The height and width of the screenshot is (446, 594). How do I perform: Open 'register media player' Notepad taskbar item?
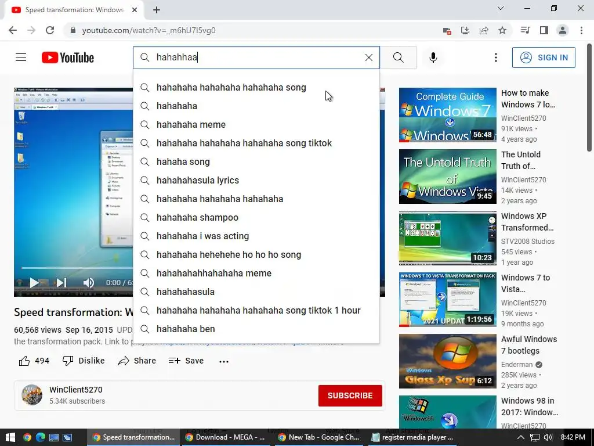coord(412,437)
